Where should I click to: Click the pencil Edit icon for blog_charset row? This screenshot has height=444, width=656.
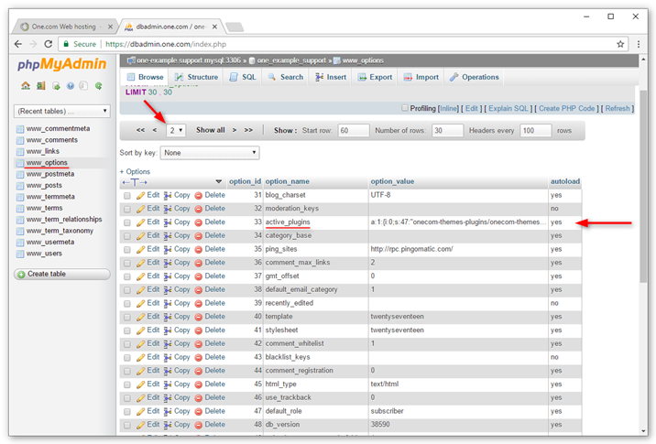(x=140, y=195)
